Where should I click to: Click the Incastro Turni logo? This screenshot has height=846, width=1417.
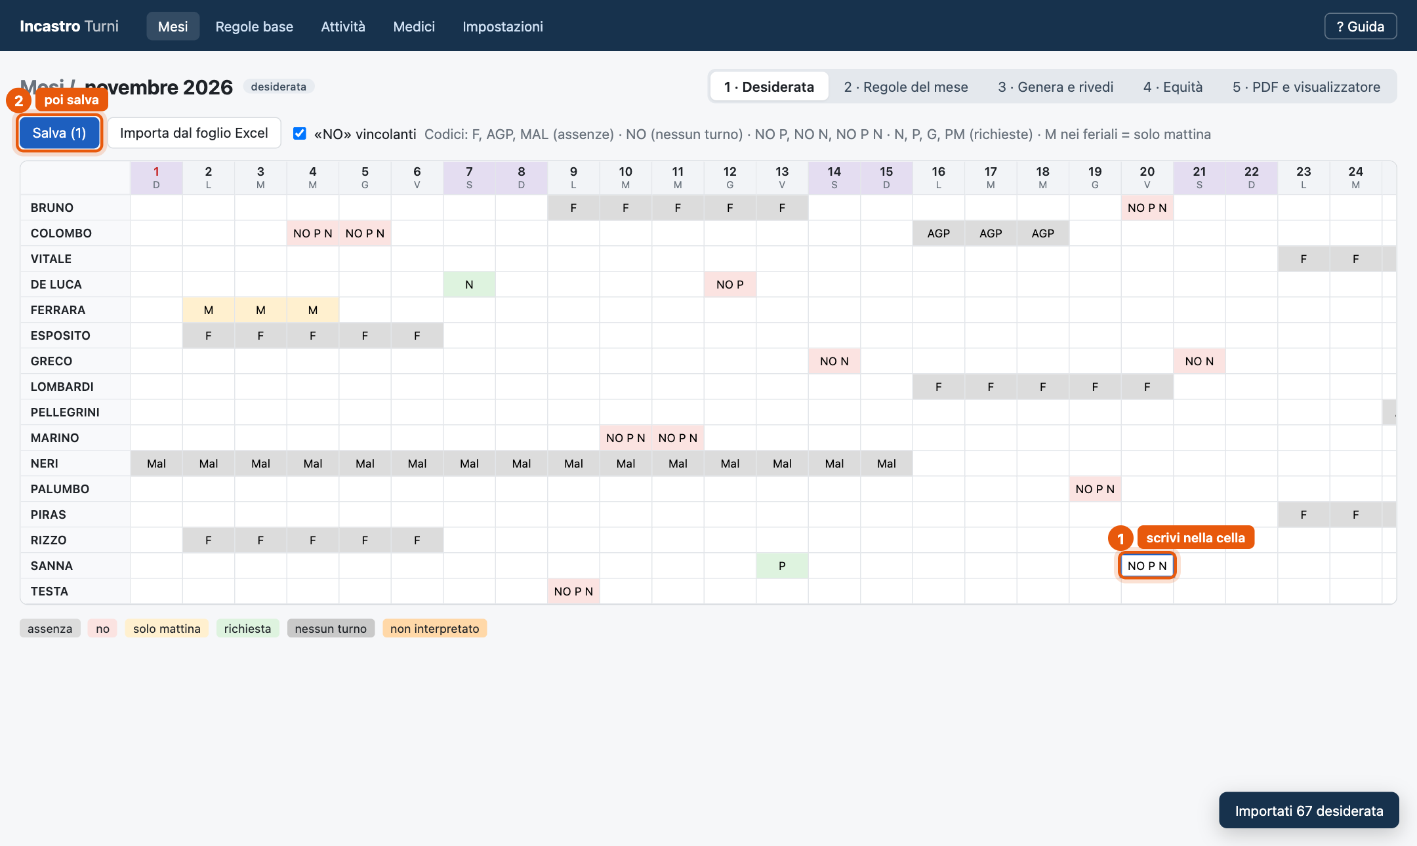(69, 26)
